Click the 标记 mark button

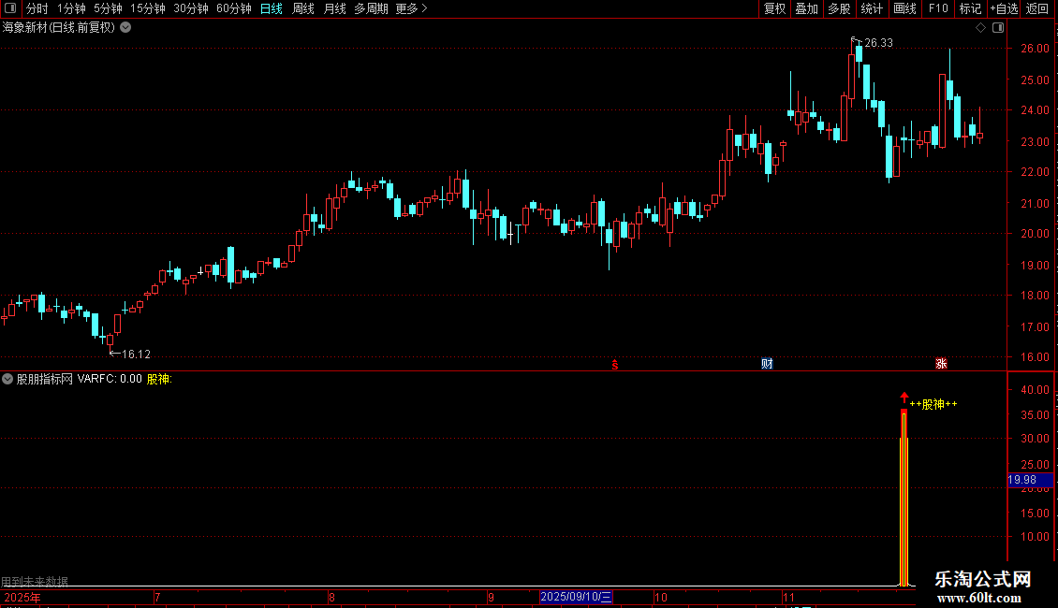pos(970,8)
